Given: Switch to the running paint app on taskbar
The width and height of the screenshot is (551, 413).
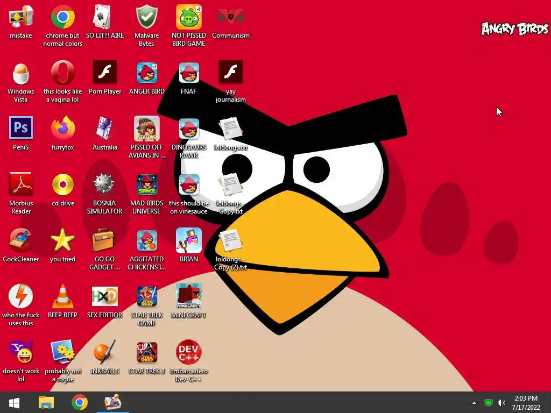Looking at the screenshot, I should (x=113, y=402).
